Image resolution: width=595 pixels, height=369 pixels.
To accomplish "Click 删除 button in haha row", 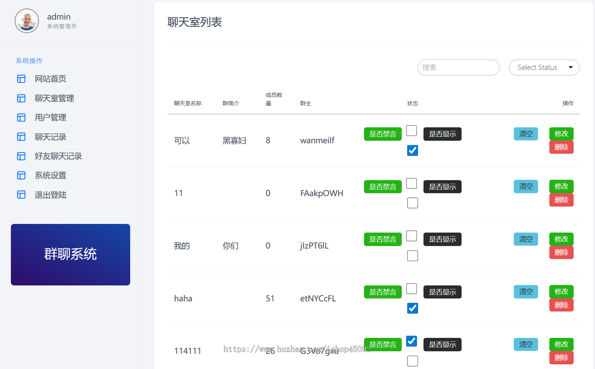I will tap(561, 305).
